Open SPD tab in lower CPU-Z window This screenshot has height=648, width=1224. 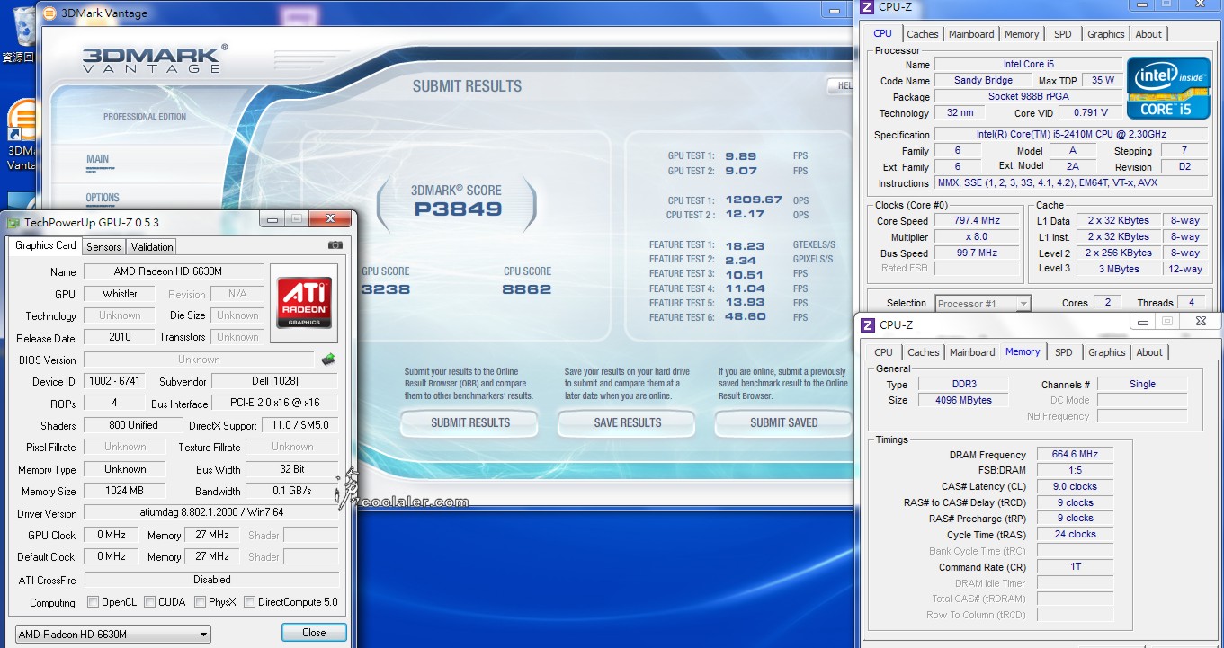[1064, 352]
